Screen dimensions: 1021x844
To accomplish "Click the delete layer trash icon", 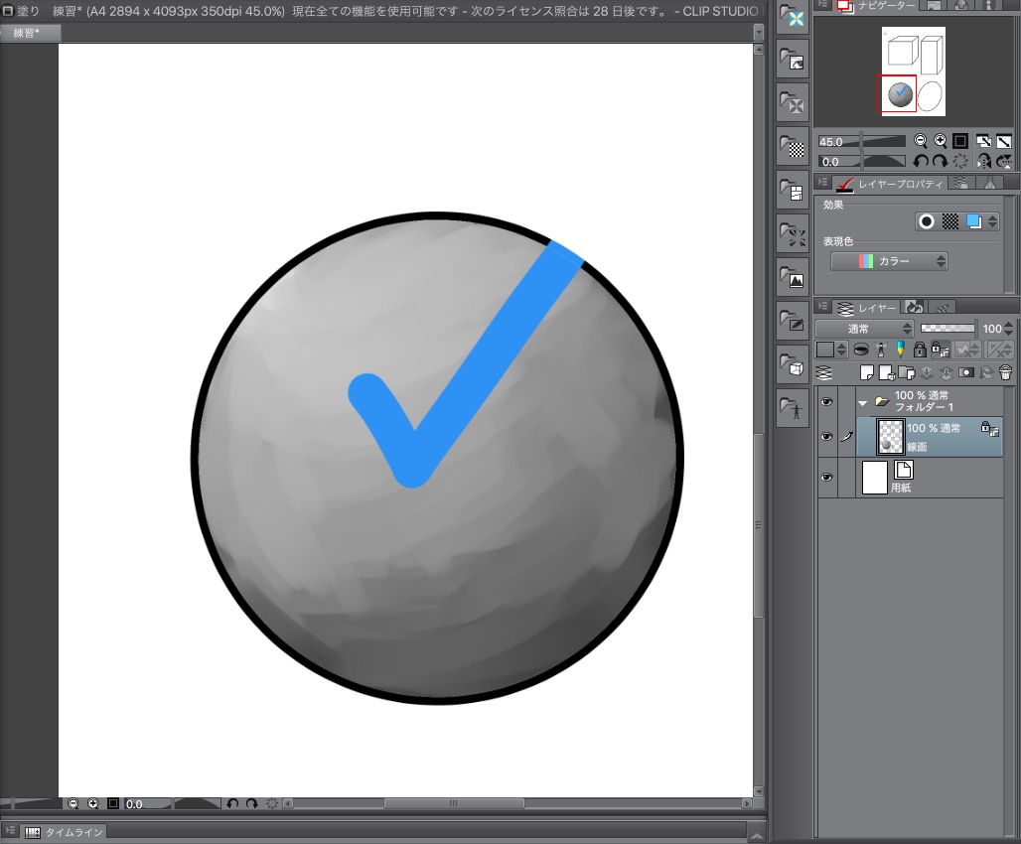I will (1005, 372).
